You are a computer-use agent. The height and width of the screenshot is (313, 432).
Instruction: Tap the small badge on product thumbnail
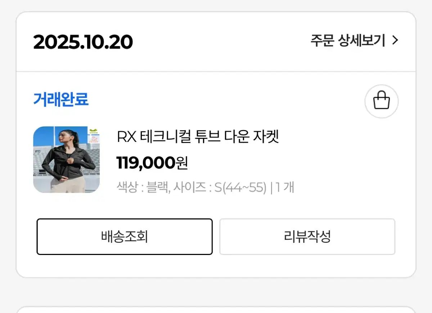coord(93,135)
